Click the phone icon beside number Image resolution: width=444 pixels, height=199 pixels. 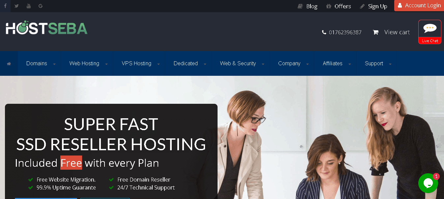324,32
